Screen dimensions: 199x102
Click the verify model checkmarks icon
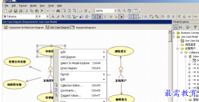click(86, 11)
